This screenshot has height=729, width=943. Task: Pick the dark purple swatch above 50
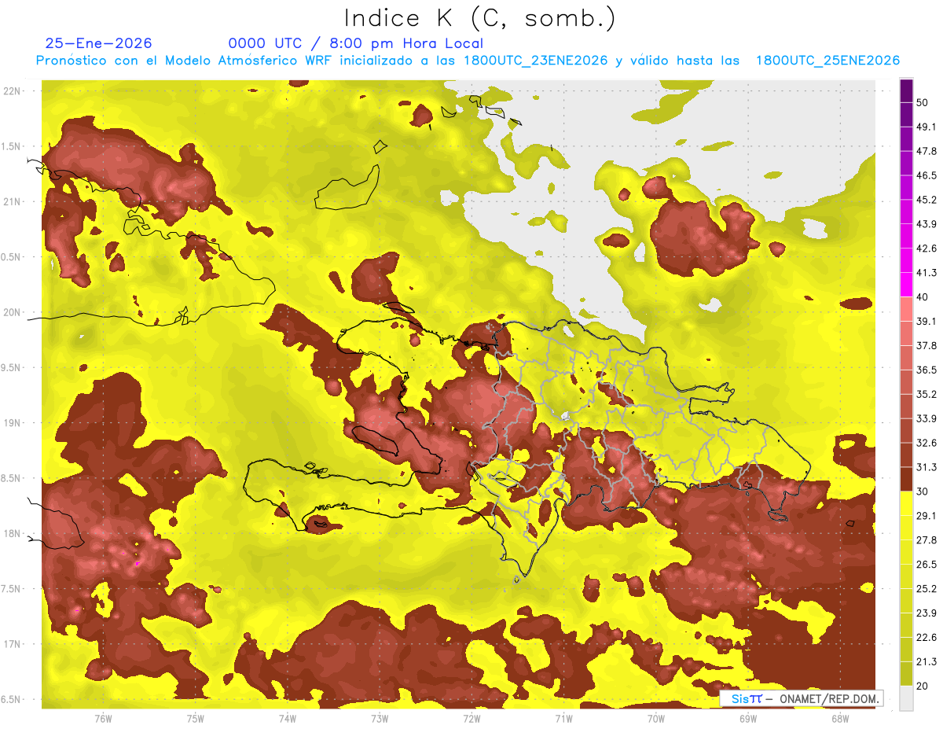tap(906, 91)
